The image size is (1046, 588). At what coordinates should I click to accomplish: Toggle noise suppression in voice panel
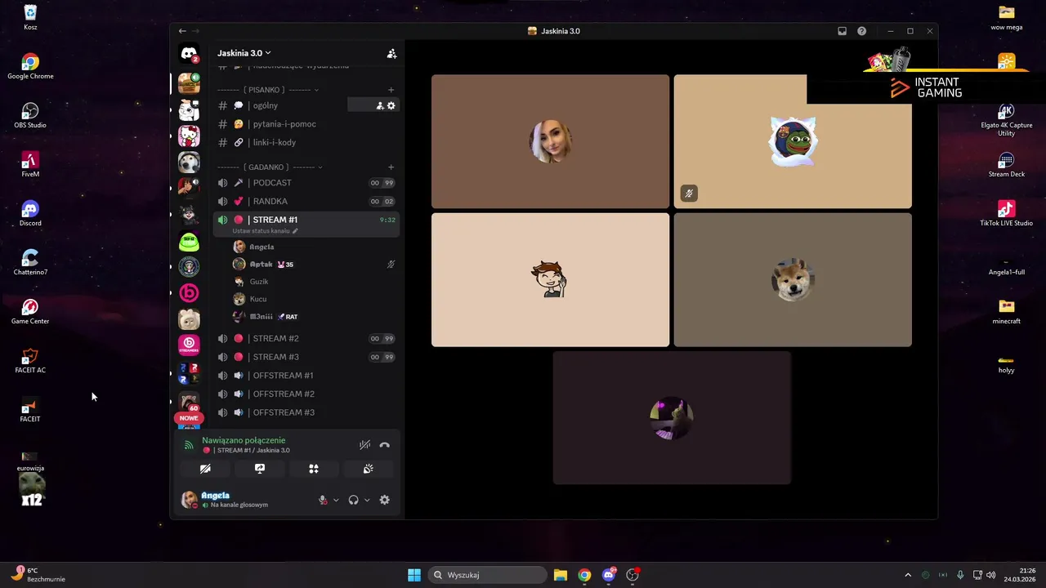point(364,445)
